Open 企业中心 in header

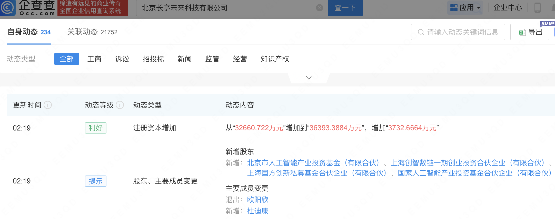[x=508, y=8]
